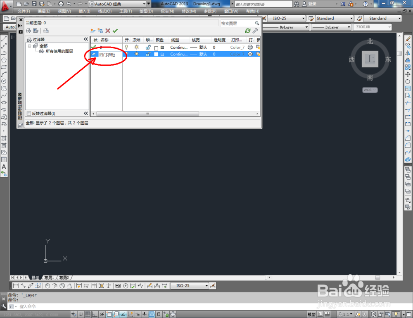Click white color swatch for layer 0
Screen dimensions: 413x318
(156, 47)
